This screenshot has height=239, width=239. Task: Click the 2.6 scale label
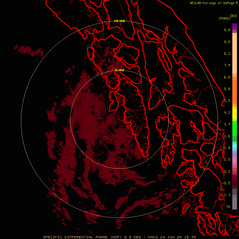227,136
